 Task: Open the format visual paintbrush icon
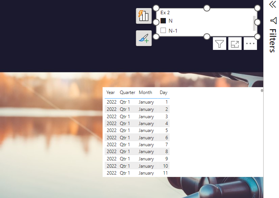click(x=144, y=38)
